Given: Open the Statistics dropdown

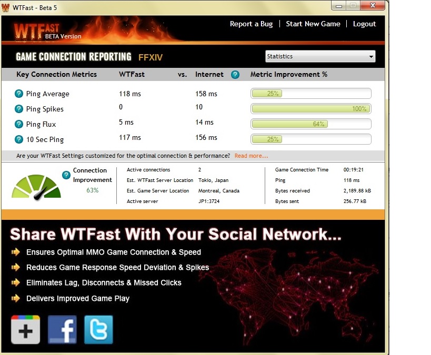Looking at the screenshot, I should [x=320, y=56].
